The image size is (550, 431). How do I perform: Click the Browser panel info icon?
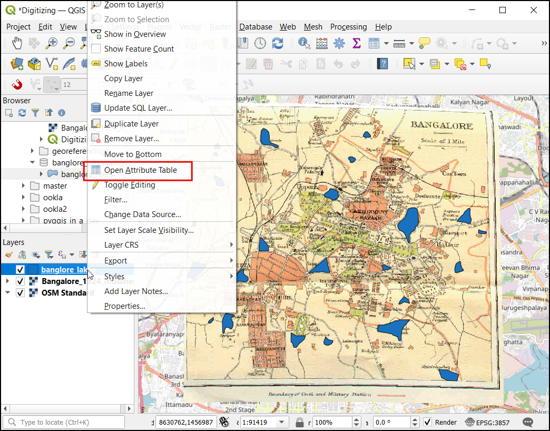pyautogui.click(x=62, y=113)
